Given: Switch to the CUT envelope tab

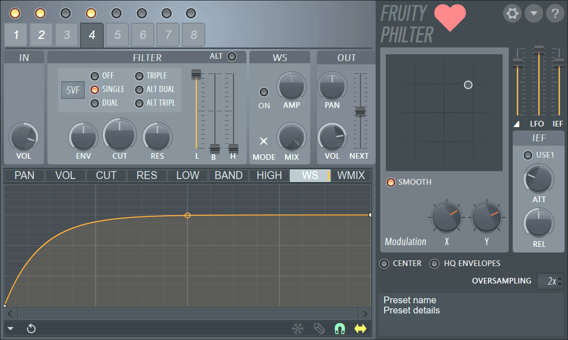Looking at the screenshot, I should pos(105,175).
